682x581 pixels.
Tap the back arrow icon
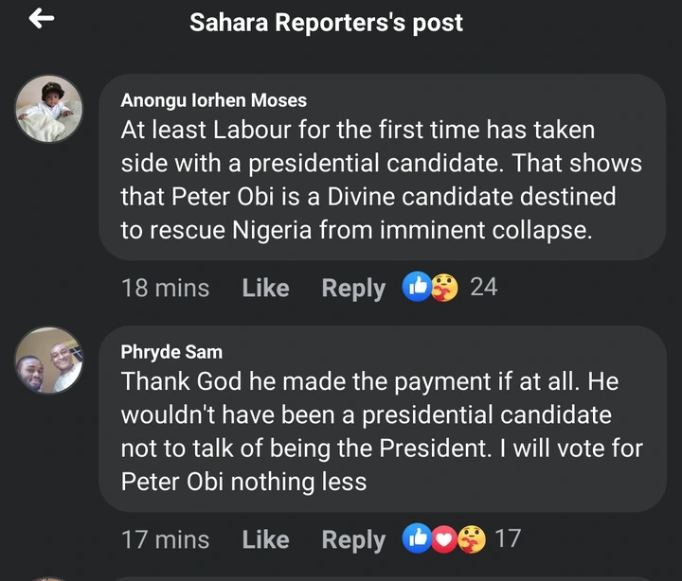42,19
